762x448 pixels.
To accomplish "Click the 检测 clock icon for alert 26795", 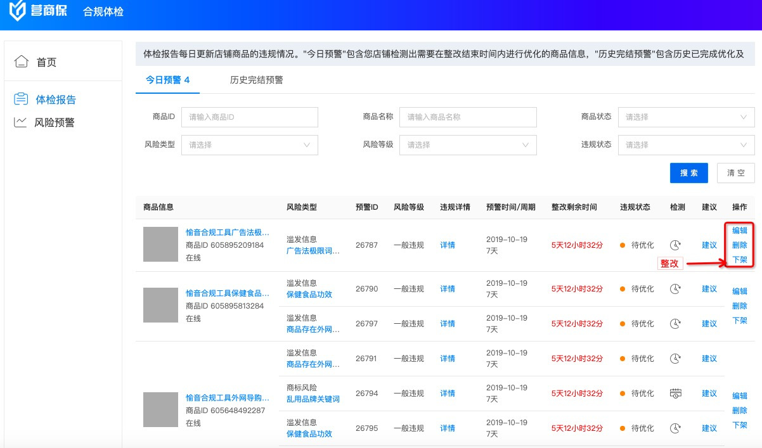I will 676,428.
